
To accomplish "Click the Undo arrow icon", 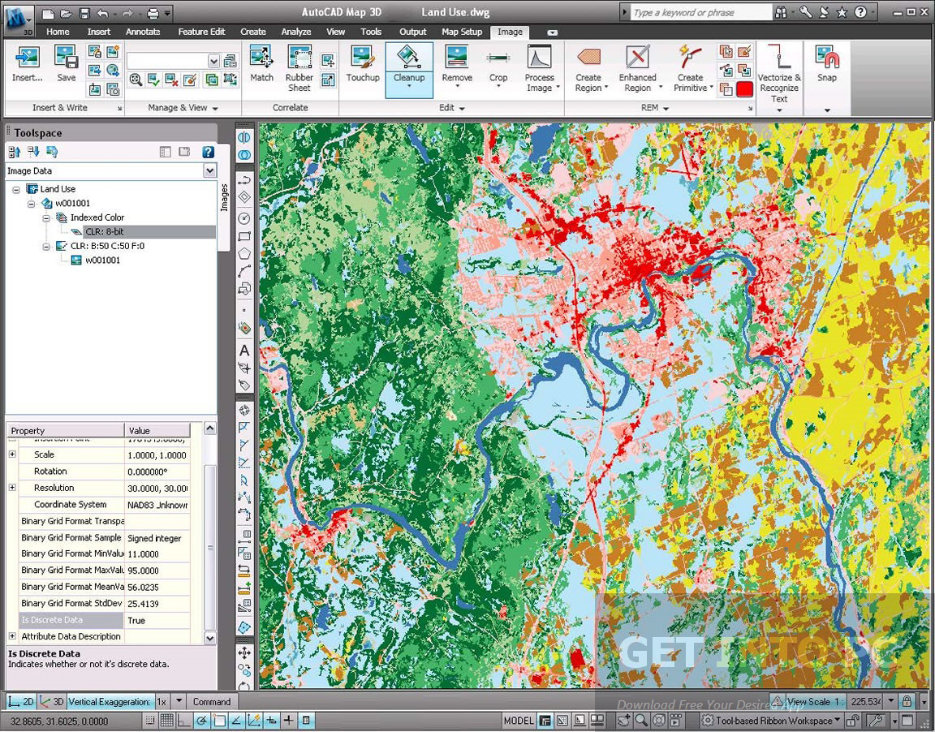I will pos(102,12).
